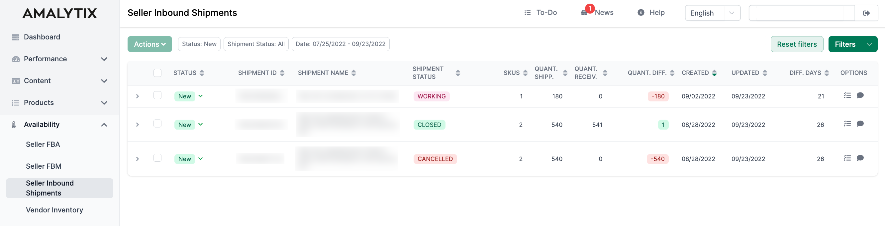This screenshot has width=885, height=226.
Task: Expand the CLOSED shipment row details
Action: [x=138, y=125]
